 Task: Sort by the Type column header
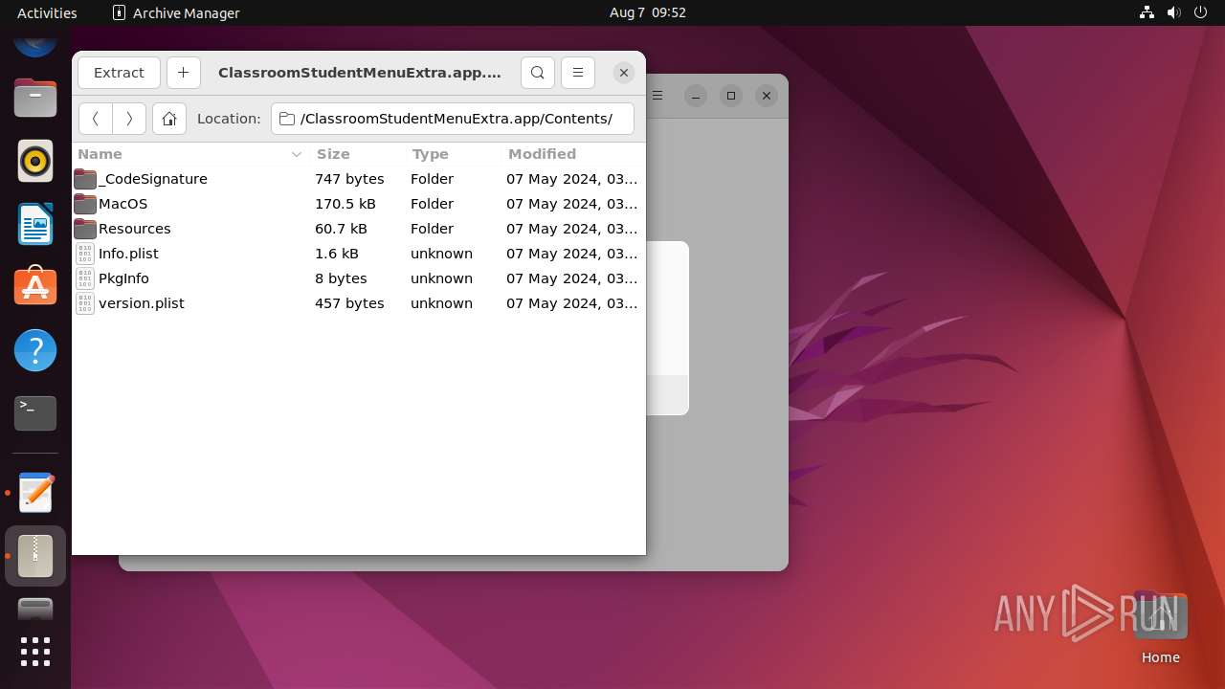pyautogui.click(x=455, y=154)
